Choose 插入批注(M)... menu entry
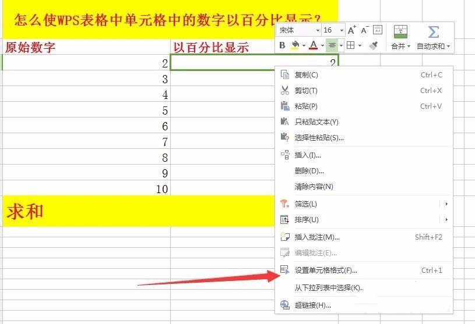475x324 pixels. click(x=364, y=237)
